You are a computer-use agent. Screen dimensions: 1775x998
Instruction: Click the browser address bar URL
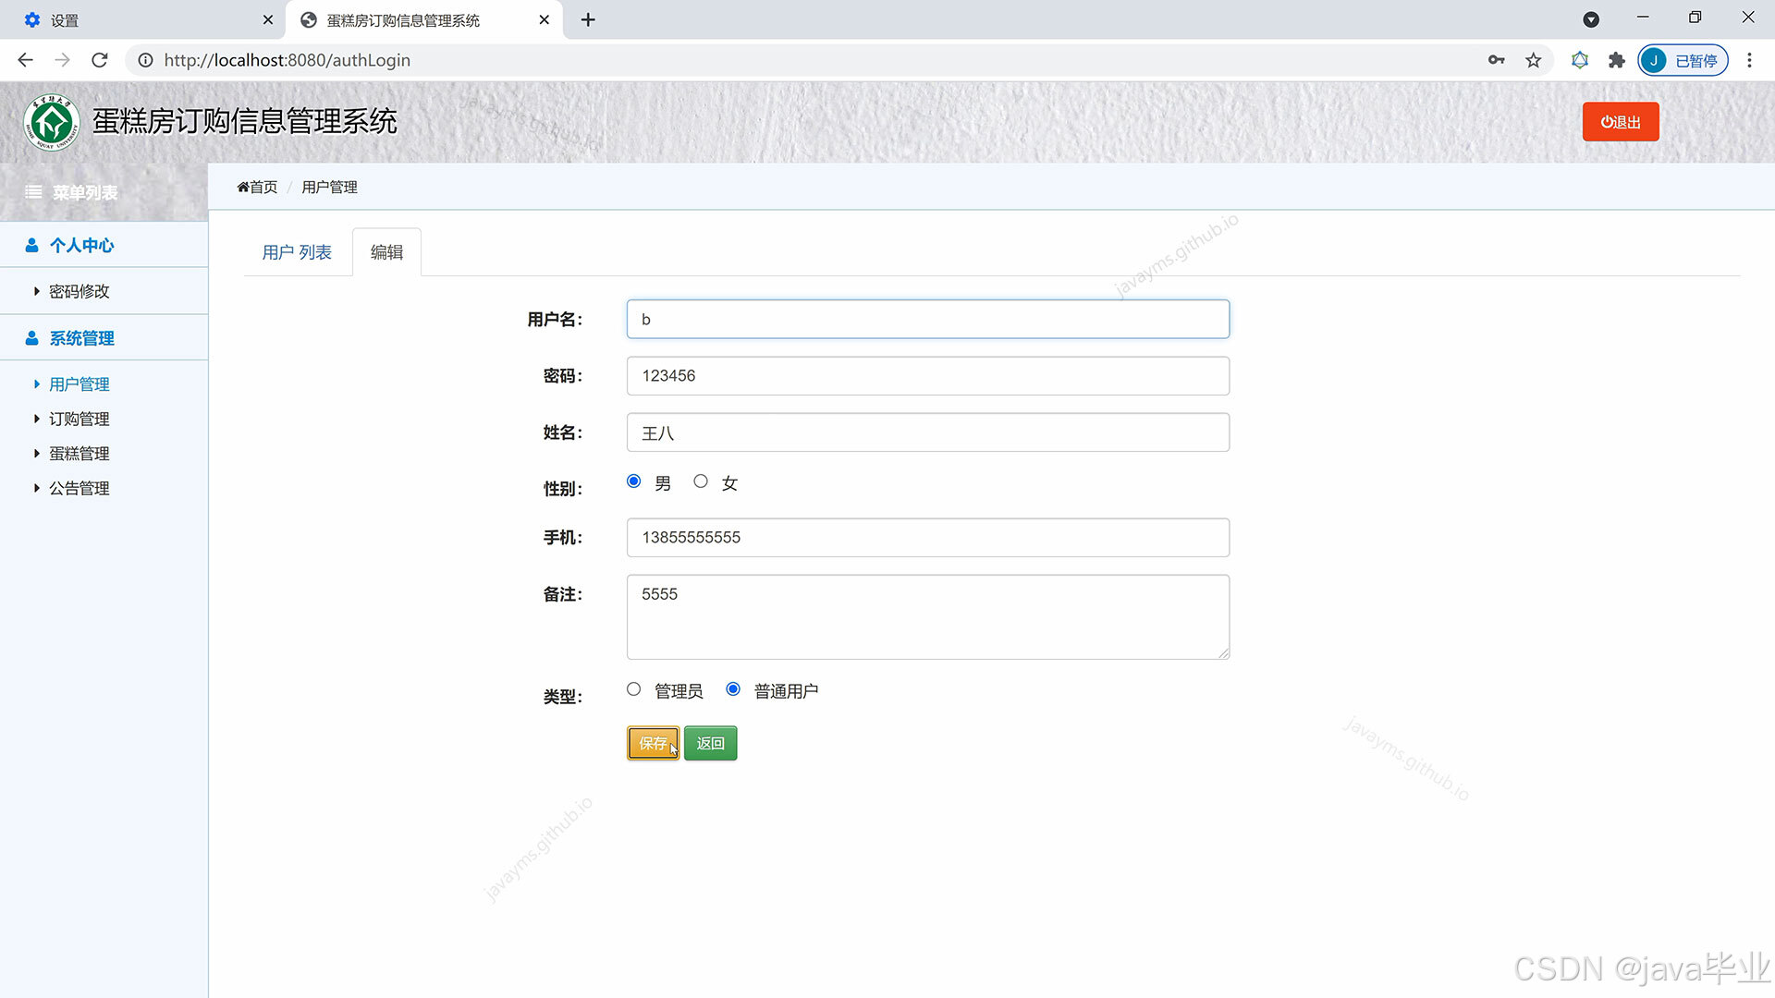(288, 60)
